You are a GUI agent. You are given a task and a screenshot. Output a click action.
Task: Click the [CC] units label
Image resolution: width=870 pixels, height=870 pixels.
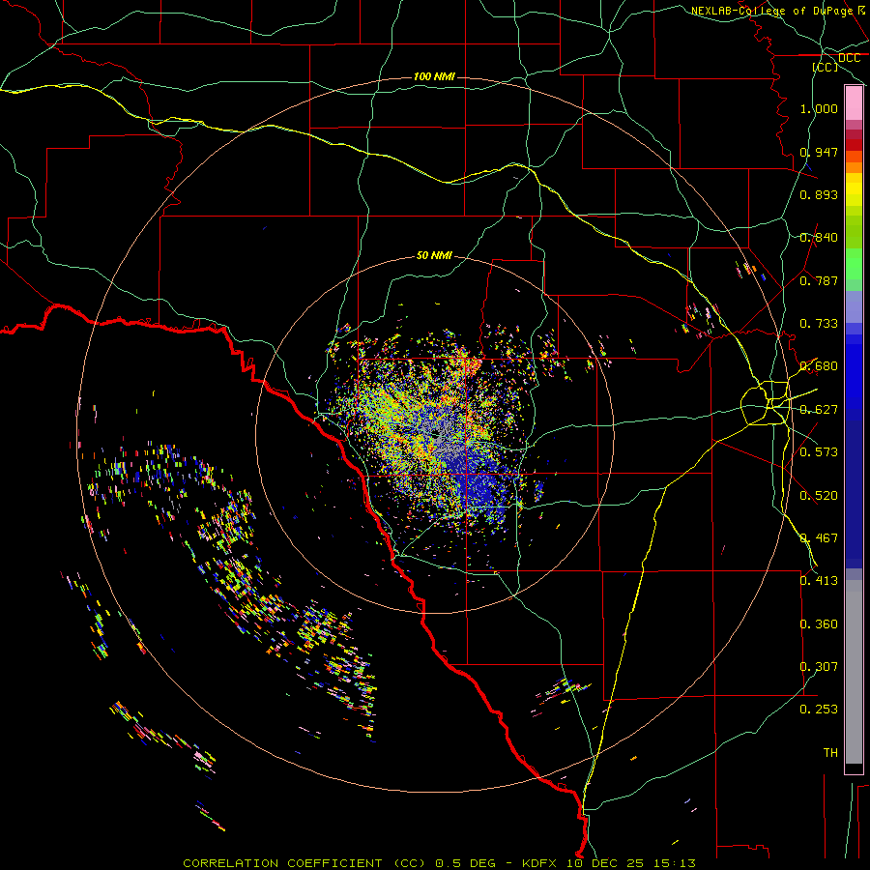tap(826, 67)
